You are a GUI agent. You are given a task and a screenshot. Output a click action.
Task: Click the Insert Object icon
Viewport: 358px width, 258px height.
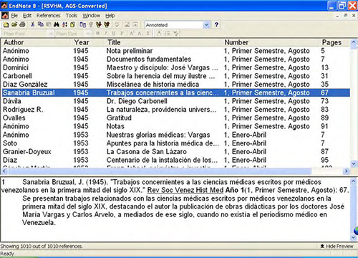pos(135,24)
